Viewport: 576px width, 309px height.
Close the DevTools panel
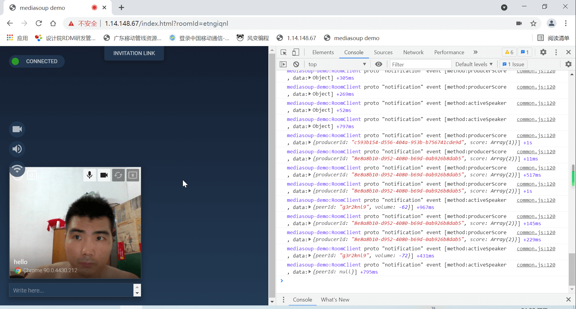(569, 52)
